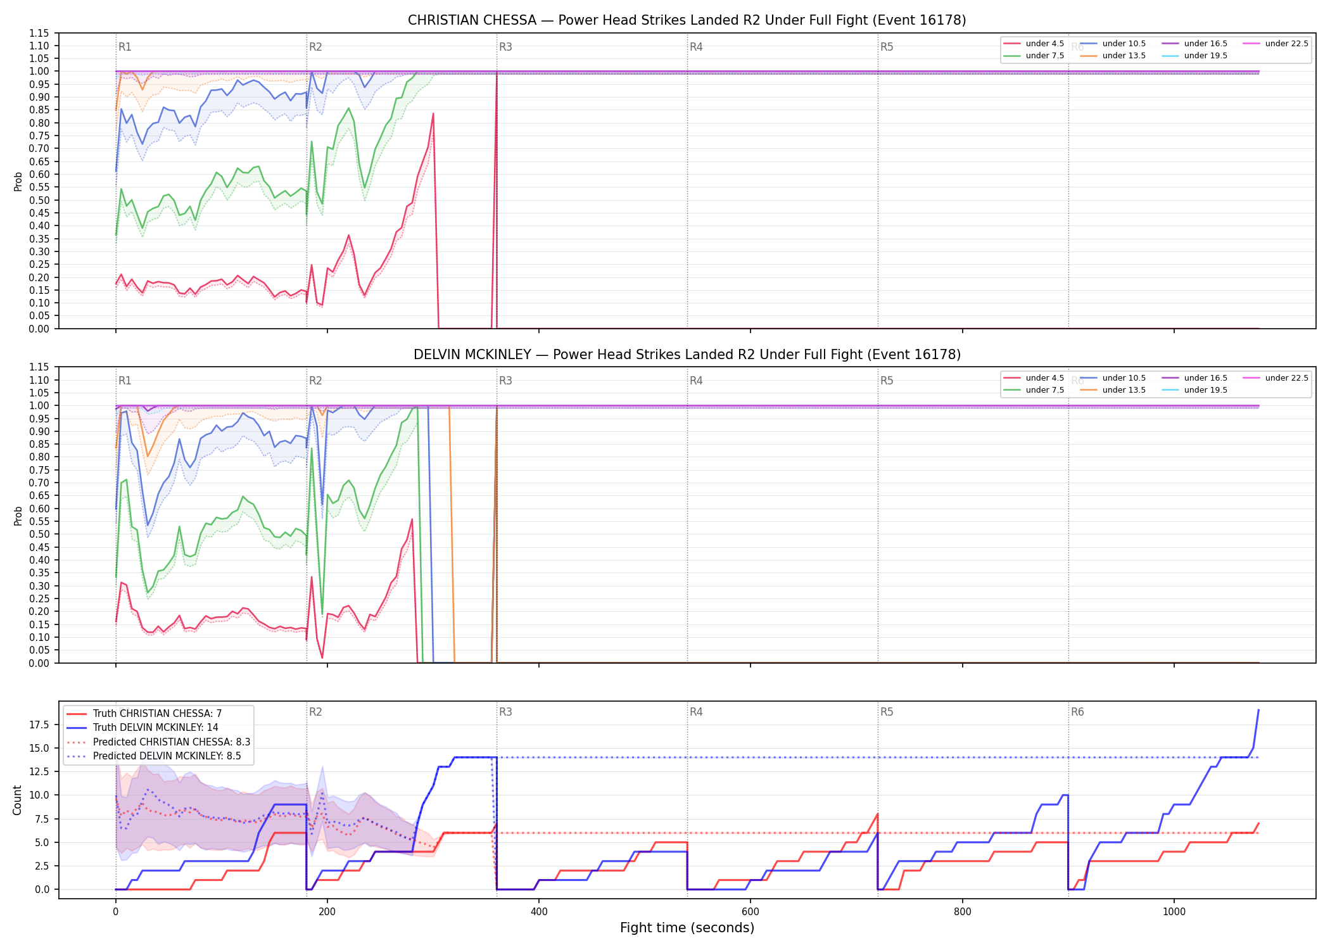
Task: Click the R3 round marker in top chart
Action: pyautogui.click(x=505, y=47)
